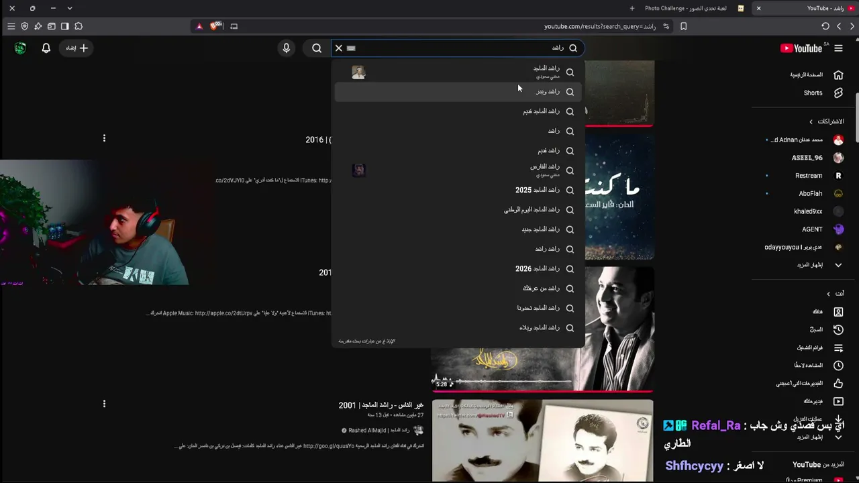Pick the suggestion راشد الفارس
Viewport: 859px width, 483px height.
(460, 170)
